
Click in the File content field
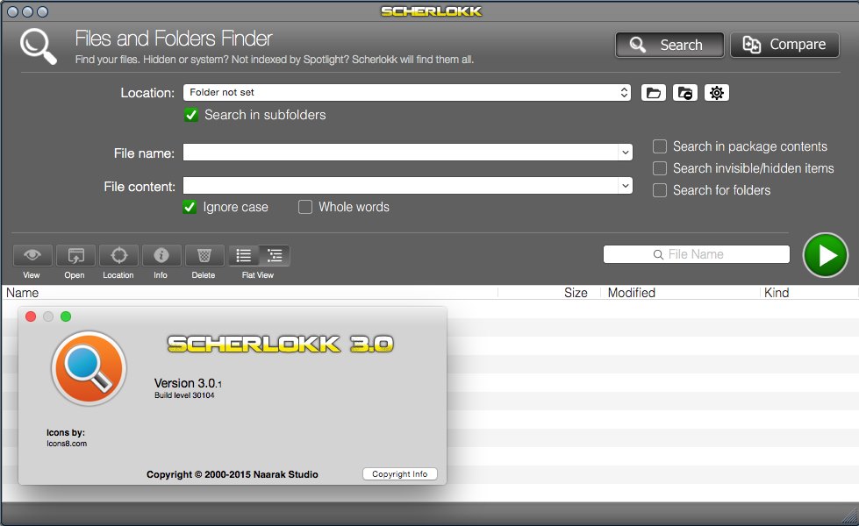pyautogui.click(x=400, y=186)
